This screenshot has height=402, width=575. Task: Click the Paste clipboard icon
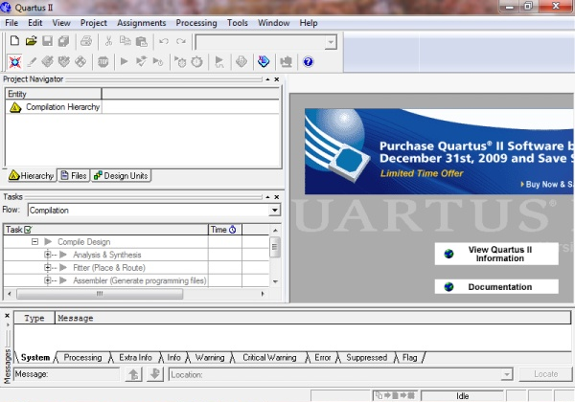click(x=142, y=41)
